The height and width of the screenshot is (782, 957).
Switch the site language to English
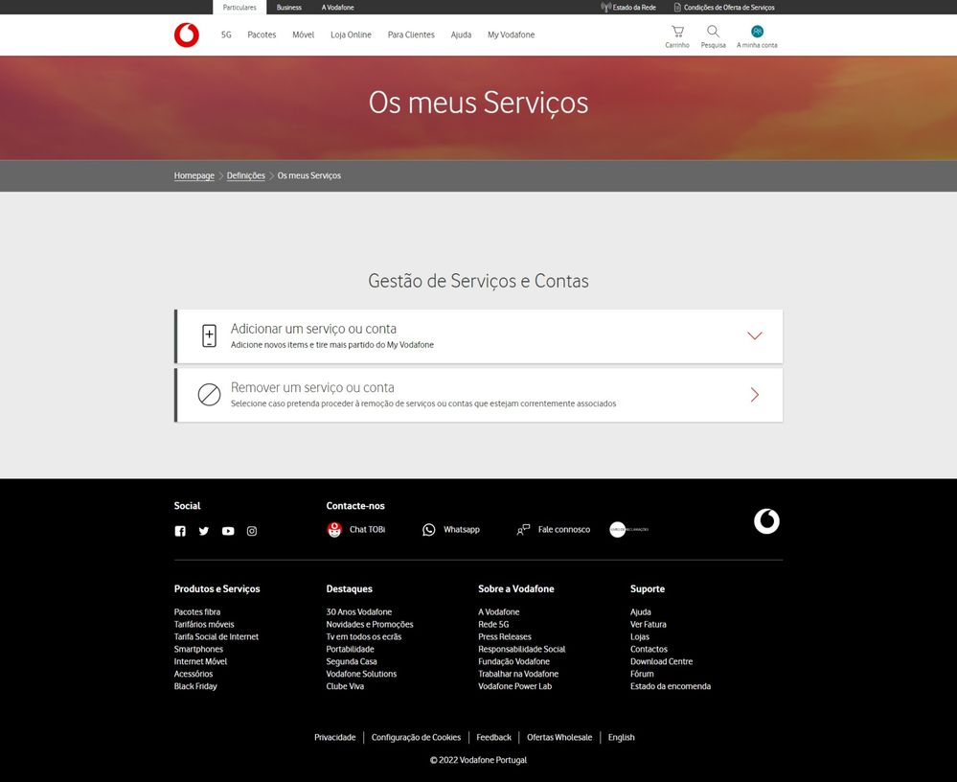[621, 737]
